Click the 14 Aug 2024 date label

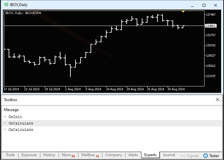click(115, 89)
